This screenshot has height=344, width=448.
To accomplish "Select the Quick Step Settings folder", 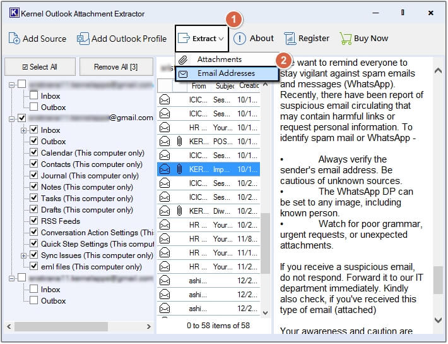I will pyautogui.click(x=97, y=244).
